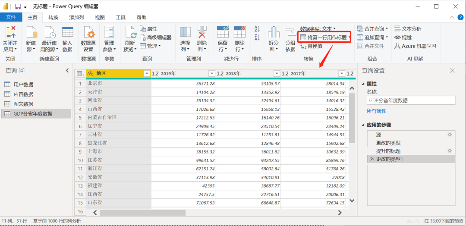Click the Vision (视觉) eye icon
The width and height of the screenshot is (466, 226).
(x=398, y=38)
